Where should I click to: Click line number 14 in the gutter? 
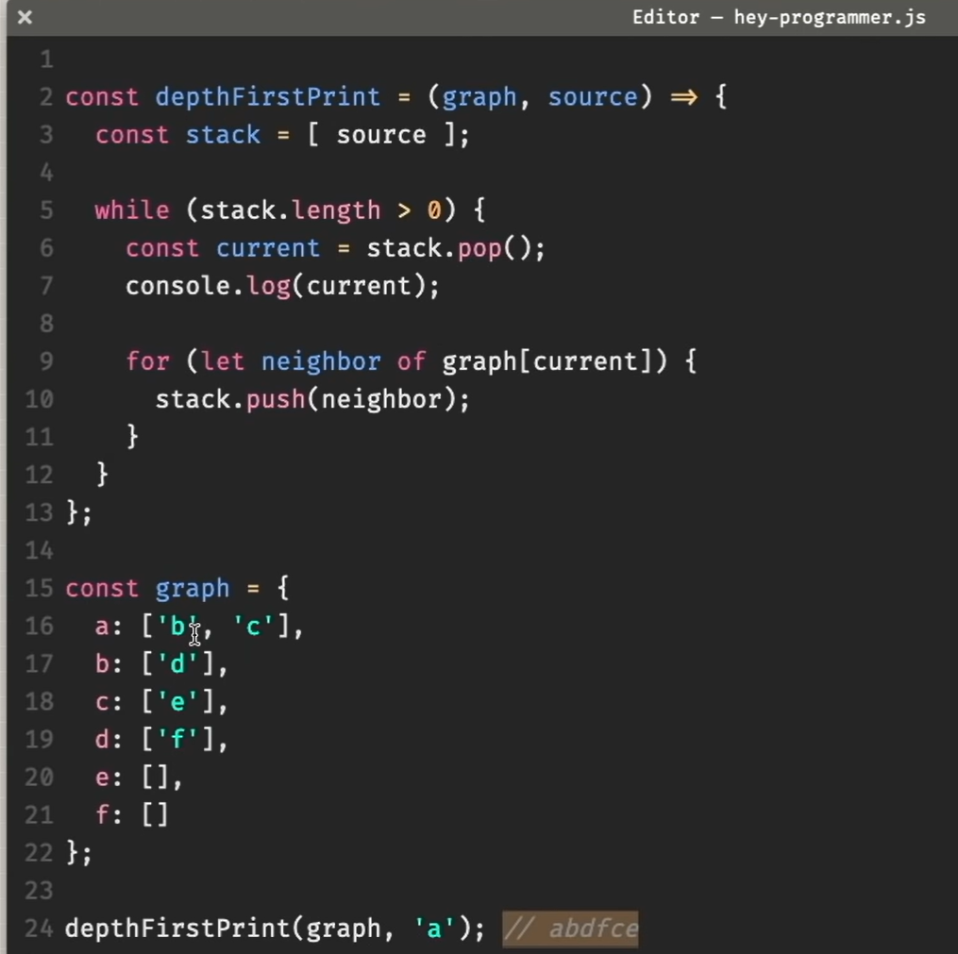pos(40,550)
